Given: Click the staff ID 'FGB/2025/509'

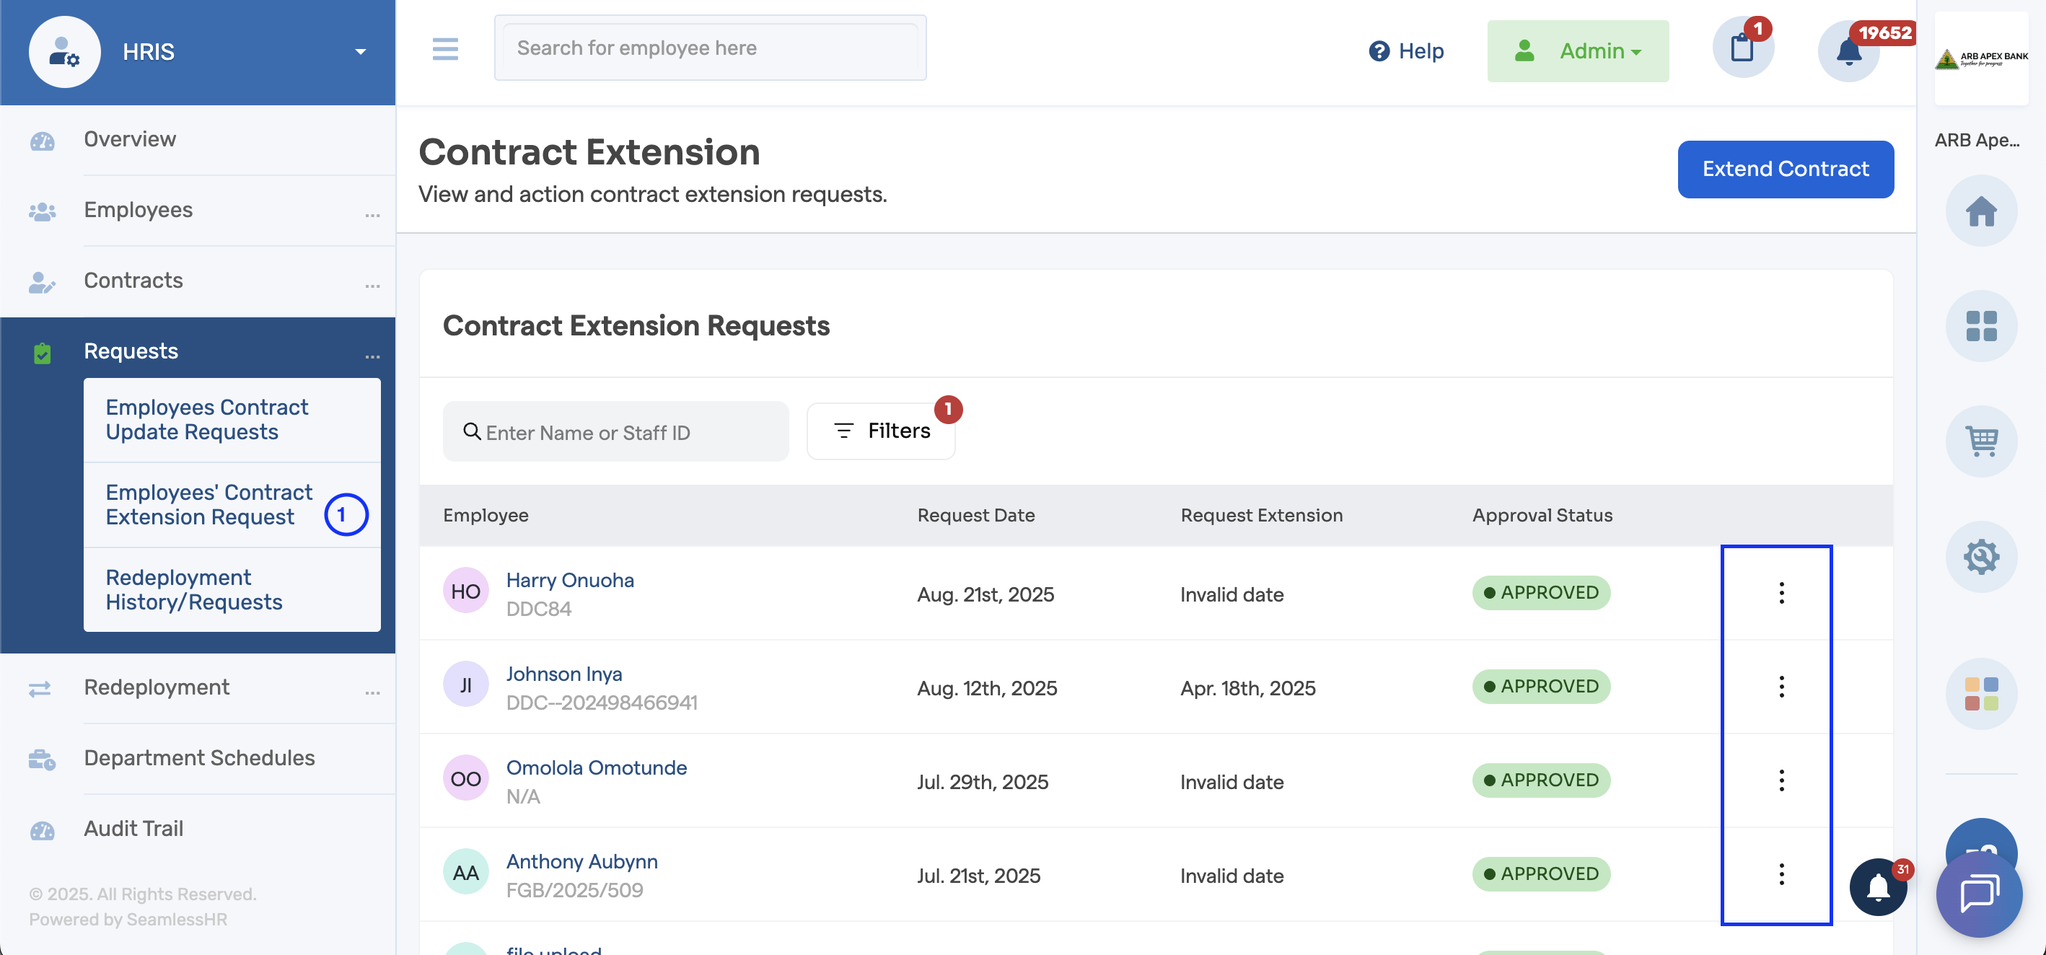Looking at the screenshot, I should click(x=574, y=890).
